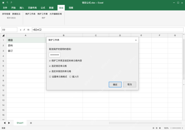Enable 插入行 checkbox
The width and height of the screenshot is (185, 130).
click(70, 77)
